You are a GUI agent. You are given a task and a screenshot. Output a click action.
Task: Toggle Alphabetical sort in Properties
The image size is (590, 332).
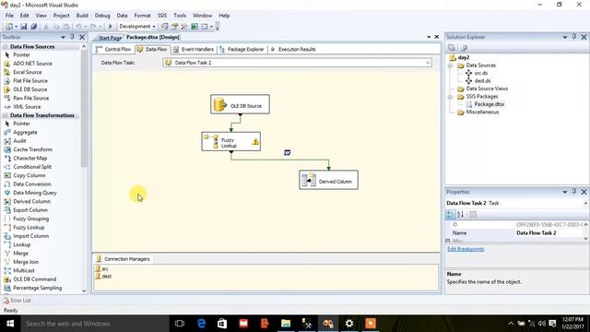click(460, 215)
